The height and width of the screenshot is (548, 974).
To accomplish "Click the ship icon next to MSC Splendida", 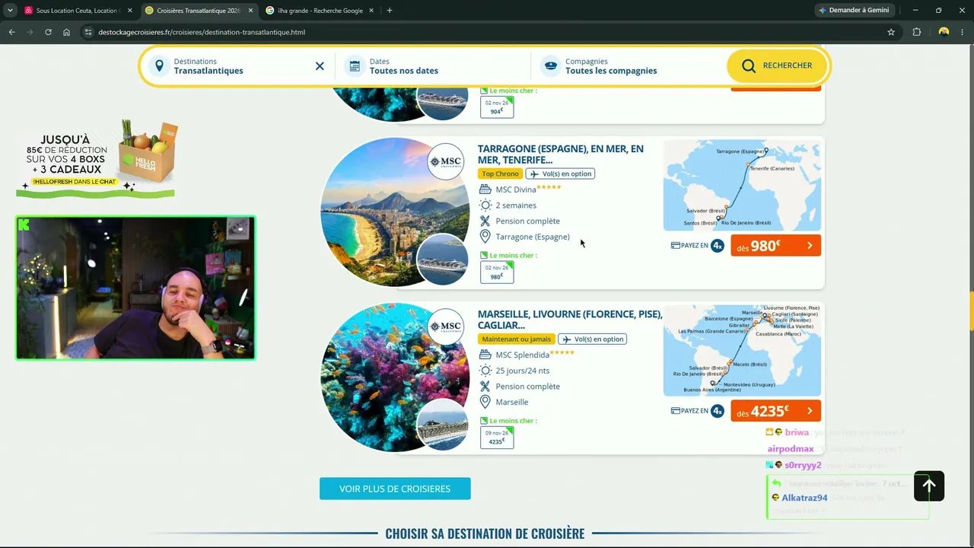I will click(485, 355).
